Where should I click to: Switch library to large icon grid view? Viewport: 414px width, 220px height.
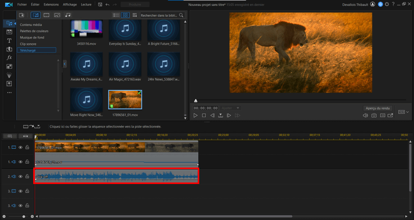point(125,15)
